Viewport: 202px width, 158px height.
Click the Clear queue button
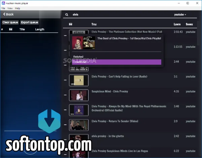[10, 22]
